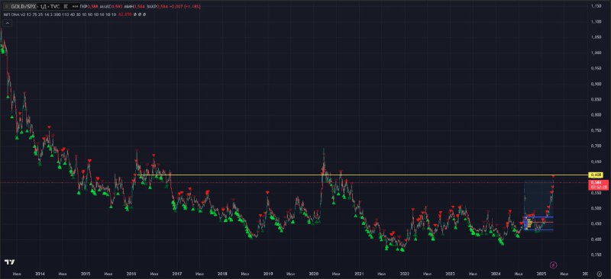Click the +0,007 (+1,18%) change value
Image resolution: width=611 pixels, height=279 pixels.
(185, 7)
